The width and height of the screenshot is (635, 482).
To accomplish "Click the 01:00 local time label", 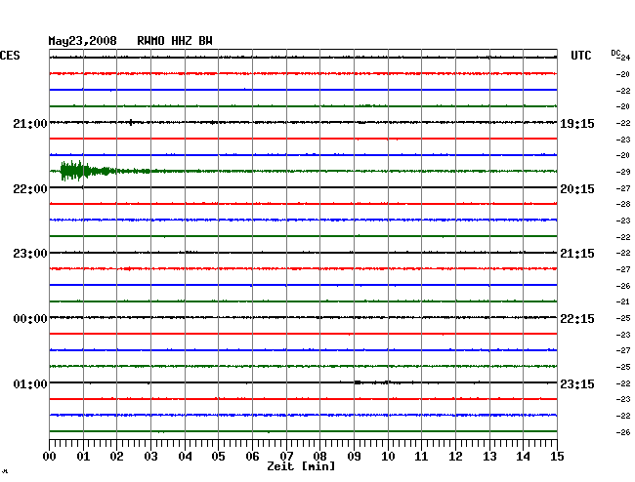I will (x=30, y=383).
